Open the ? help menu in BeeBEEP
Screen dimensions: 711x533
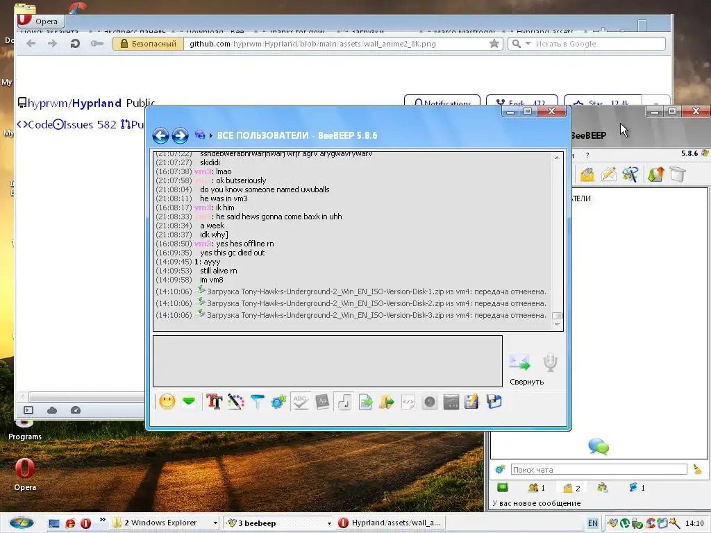click(587, 155)
